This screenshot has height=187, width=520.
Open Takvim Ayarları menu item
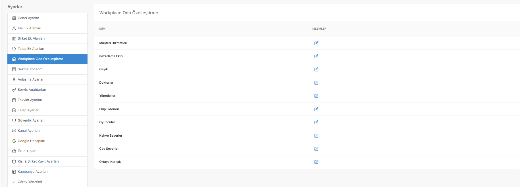pyautogui.click(x=47, y=100)
